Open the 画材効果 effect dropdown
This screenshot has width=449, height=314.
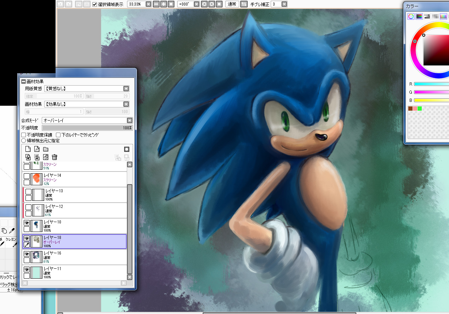tap(126, 104)
